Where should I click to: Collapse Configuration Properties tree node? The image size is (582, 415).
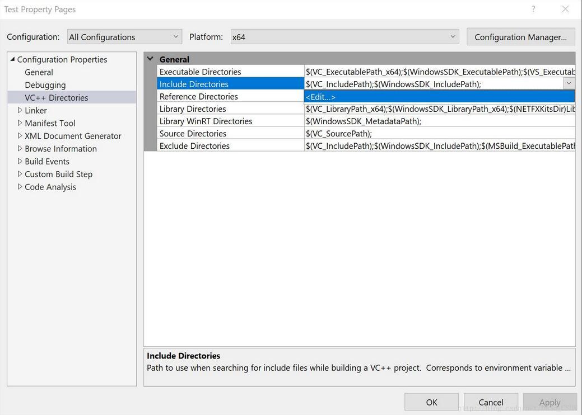12,59
